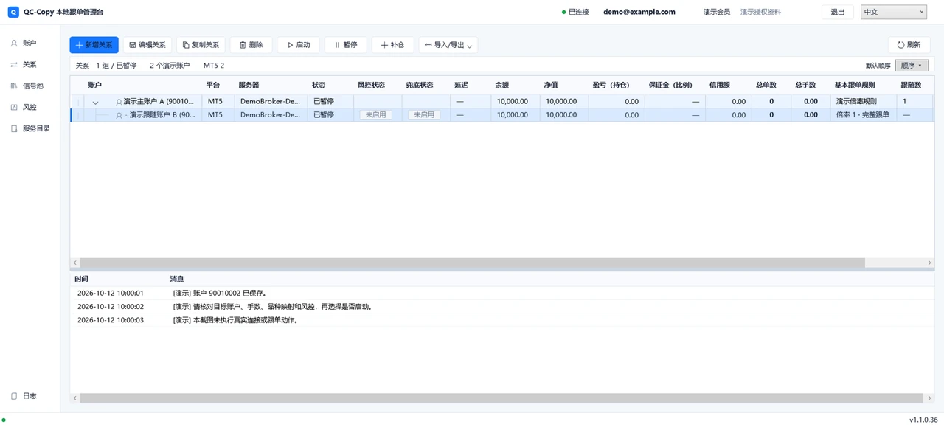
Task: Click the 1 组 / 已暂停 summary text
Action: (117, 66)
